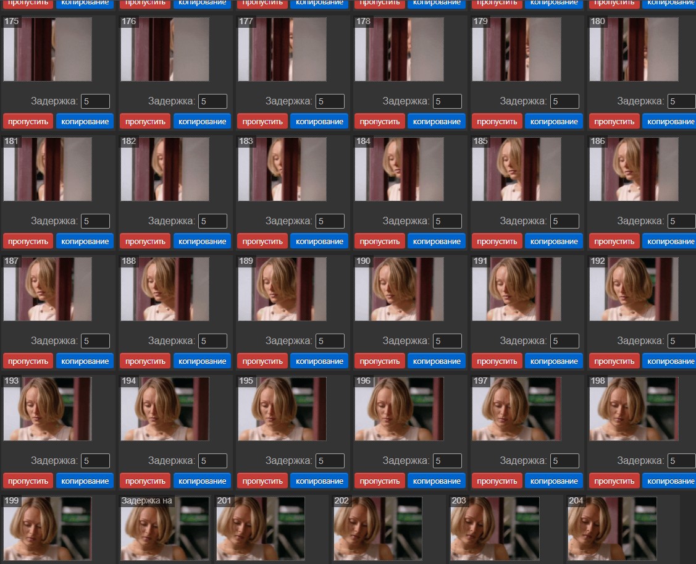Click the frame 190 thumbnail
This screenshot has height=564, width=696.
point(399,289)
